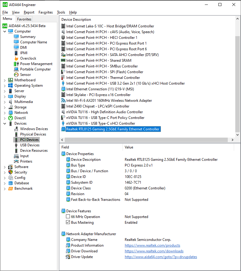Click the Config icon in tree
The height and width of the screenshot is (271, 241).
click(11, 178)
